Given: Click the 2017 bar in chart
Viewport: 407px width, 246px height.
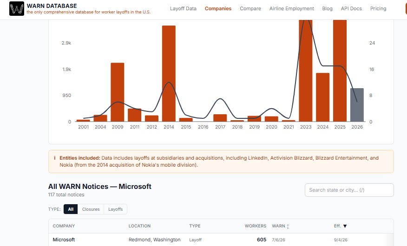Looking at the screenshot, I should tap(220, 118).
